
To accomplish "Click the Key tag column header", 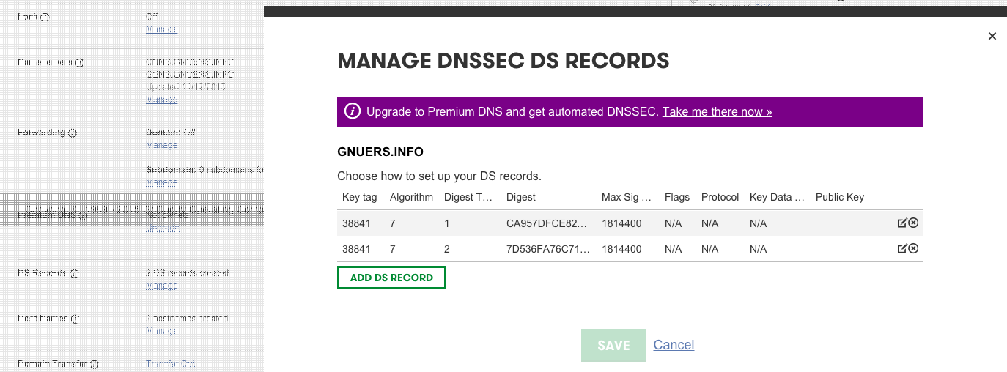I will point(359,197).
